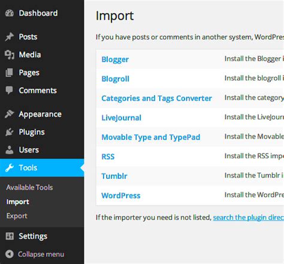Open Available Tools submenu item
Viewport: 284px width, 264px height.
29,187
